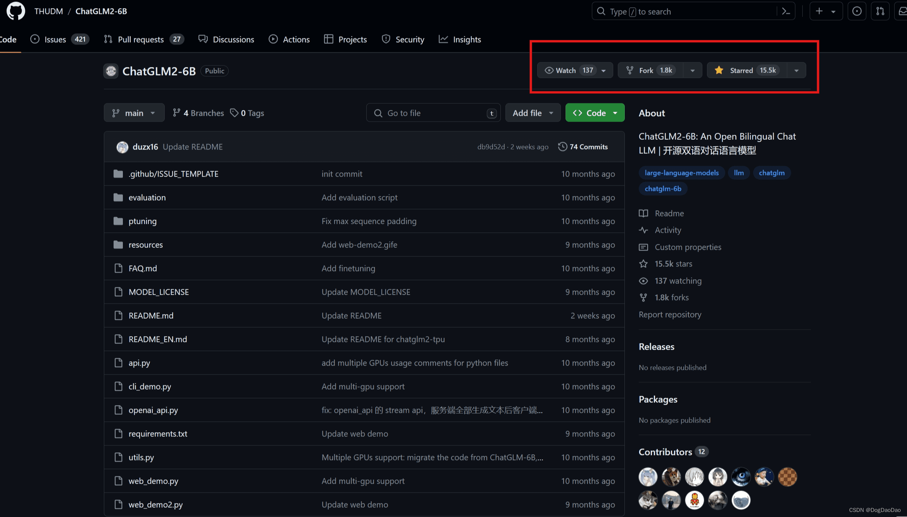907x517 pixels.
Task: Click the star icon next to 15.5k stars
Action: click(x=643, y=264)
